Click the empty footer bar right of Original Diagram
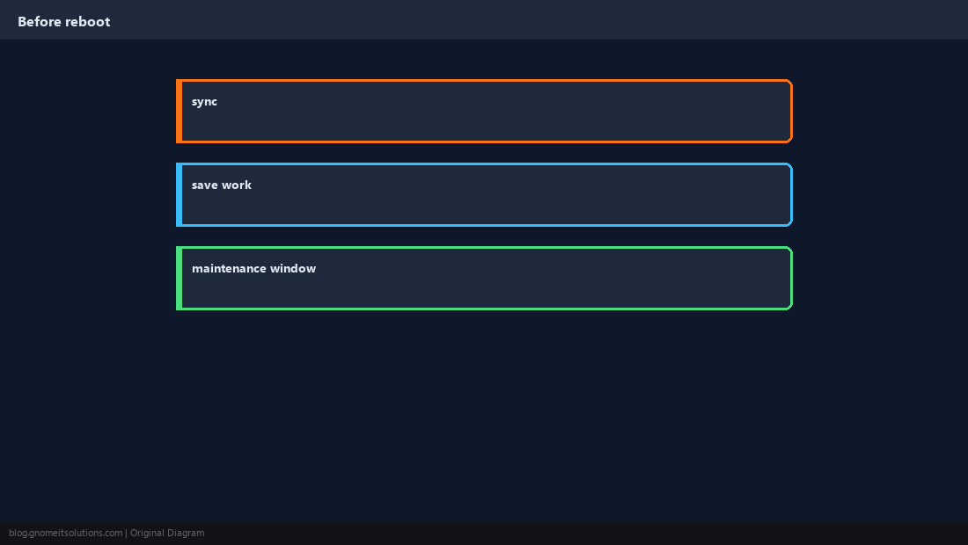The width and height of the screenshot is (968, 545). click(x=586, y=534)
